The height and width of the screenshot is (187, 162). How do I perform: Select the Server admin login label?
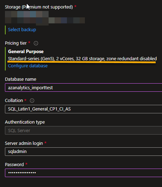click(x=24, y=143)
